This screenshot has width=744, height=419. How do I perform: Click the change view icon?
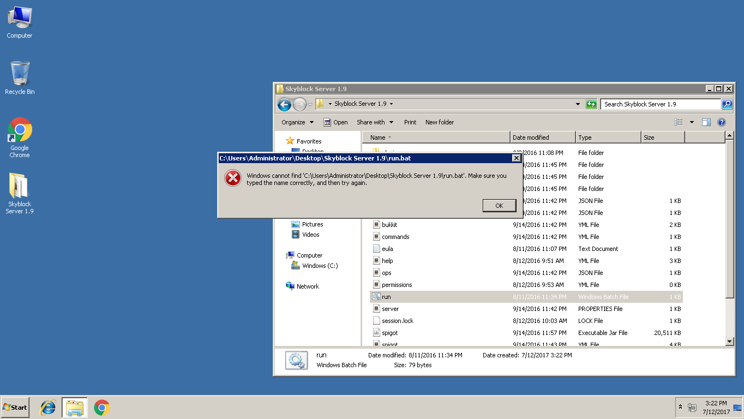click(x=679, y=122)
